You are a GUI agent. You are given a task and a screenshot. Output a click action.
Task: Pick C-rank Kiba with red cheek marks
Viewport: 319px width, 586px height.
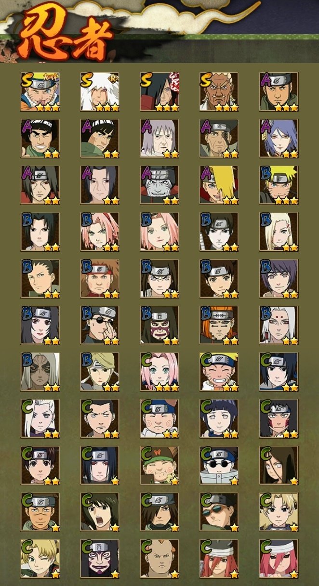pyautogui.click(x=279, y=419)
